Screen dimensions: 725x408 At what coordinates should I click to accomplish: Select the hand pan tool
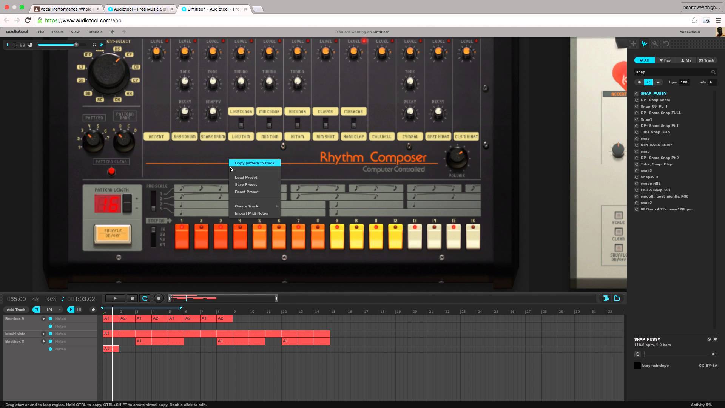click(30, 45)
